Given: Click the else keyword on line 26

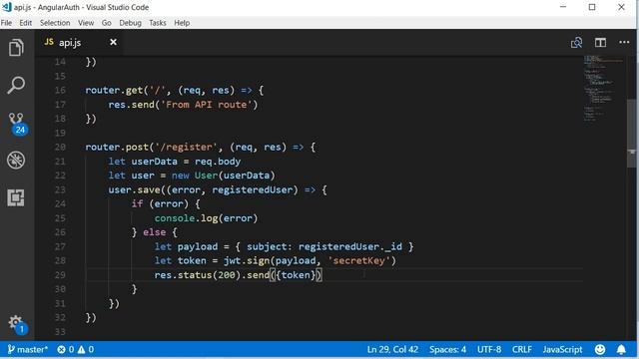Looking at the screenshot, I should (x=155, y=232).
